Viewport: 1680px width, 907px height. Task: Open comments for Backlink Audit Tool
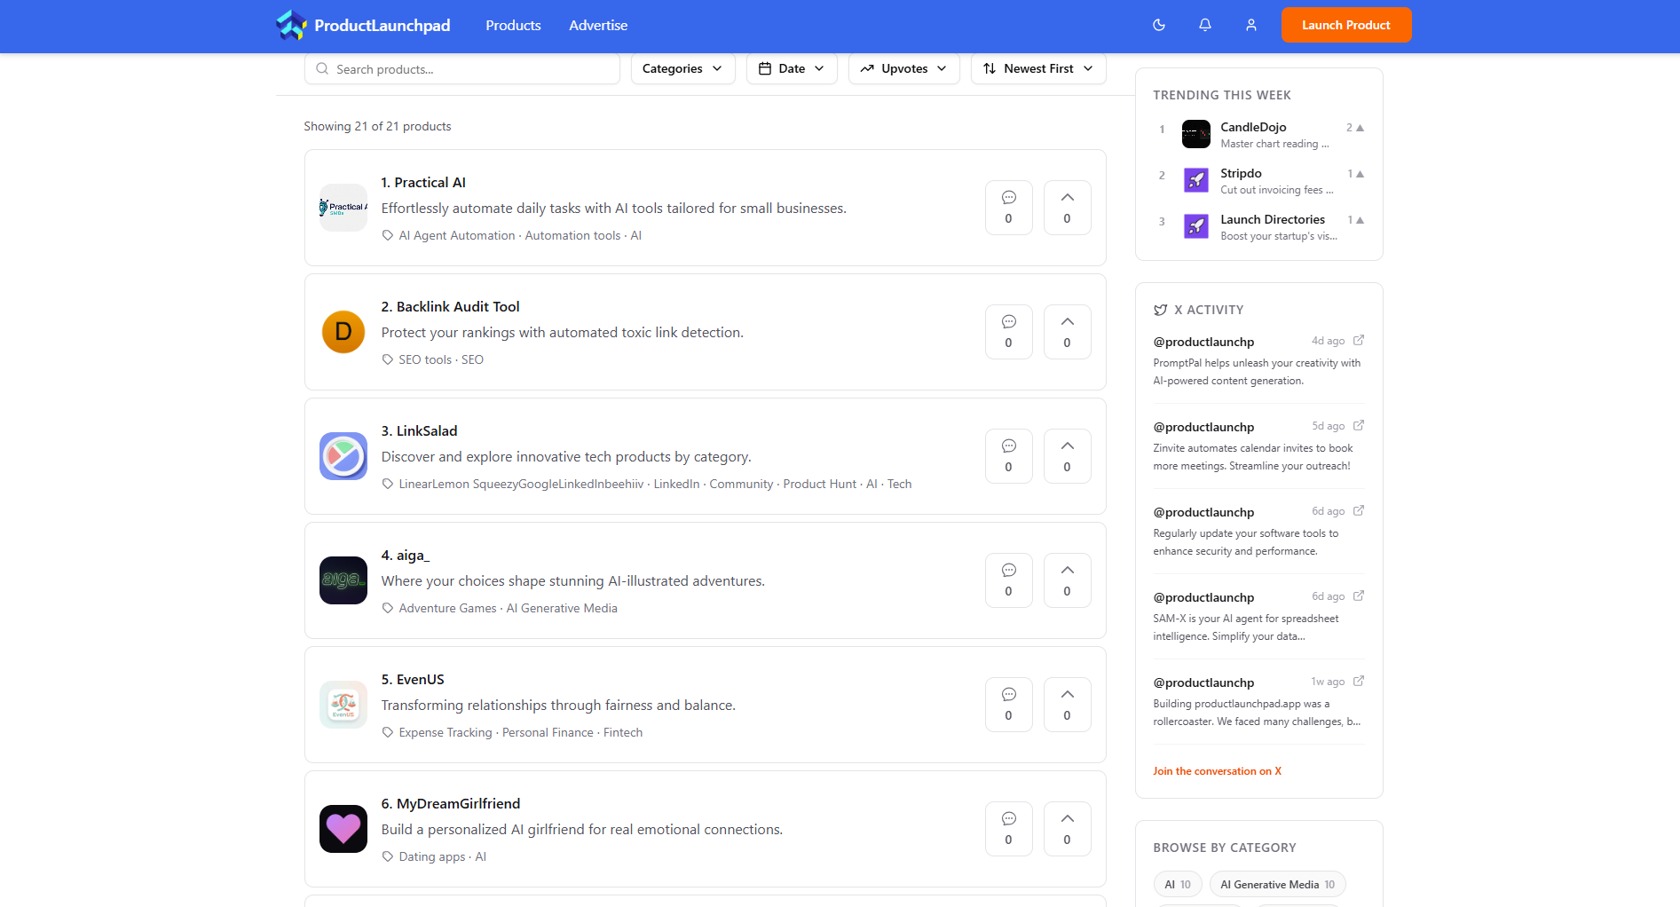[1008, 332]
